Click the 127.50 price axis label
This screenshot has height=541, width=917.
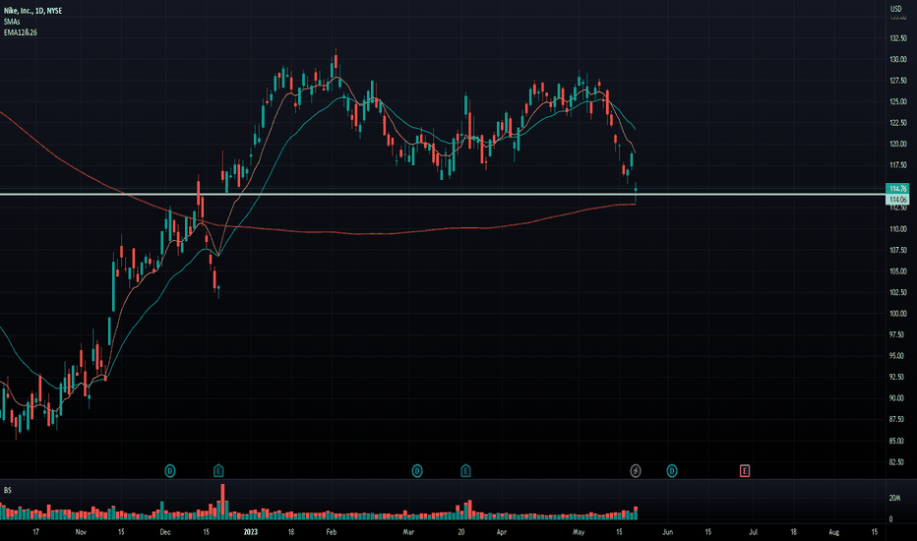click(x=897, y=81)
